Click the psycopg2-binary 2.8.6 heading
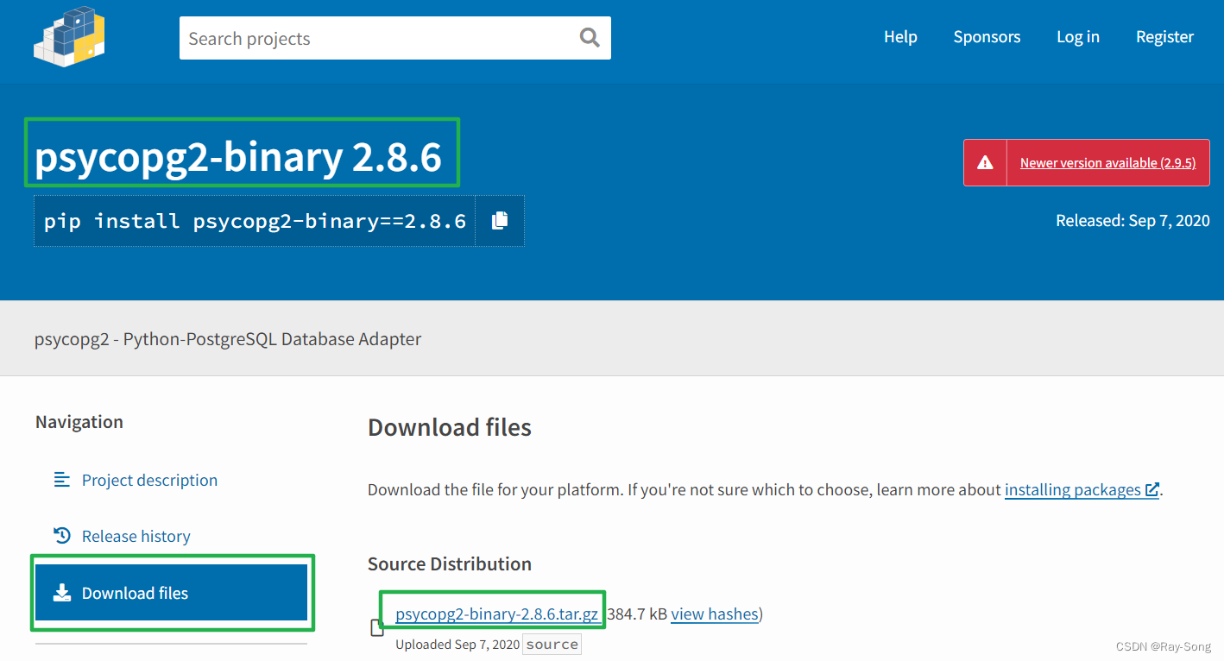Screen dimensions: 1224x661 click(x=238, y=157)
